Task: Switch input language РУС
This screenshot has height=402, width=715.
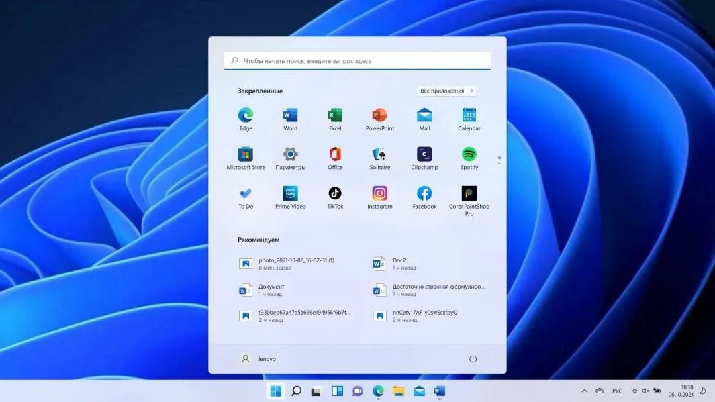Action: (617, 391)
